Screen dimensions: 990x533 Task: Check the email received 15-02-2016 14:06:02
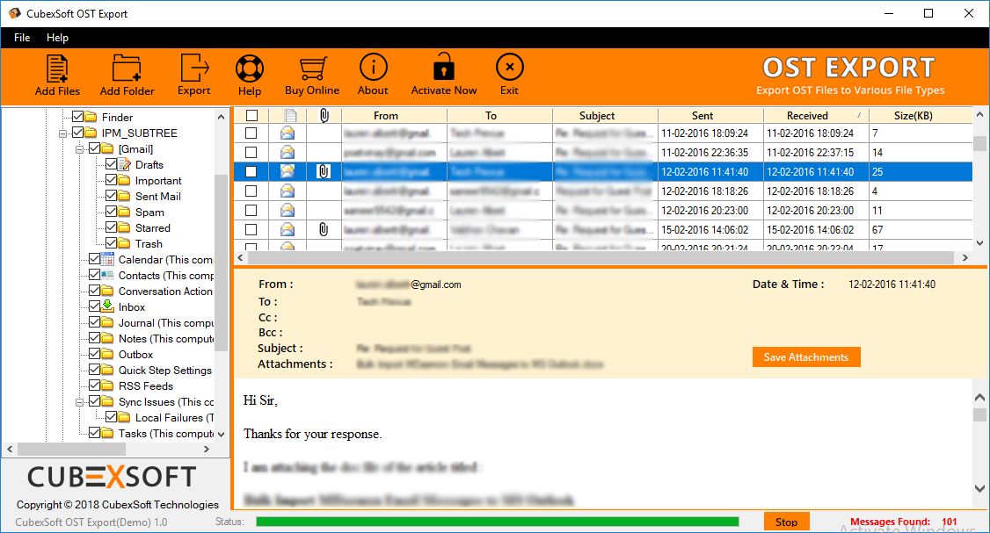251,229
